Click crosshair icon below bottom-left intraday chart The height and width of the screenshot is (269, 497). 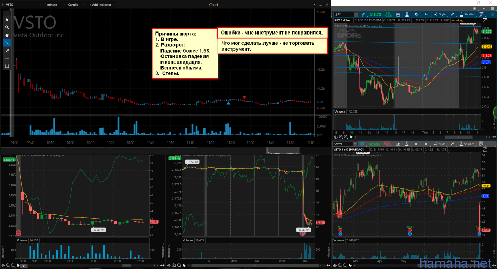(3, 266)
